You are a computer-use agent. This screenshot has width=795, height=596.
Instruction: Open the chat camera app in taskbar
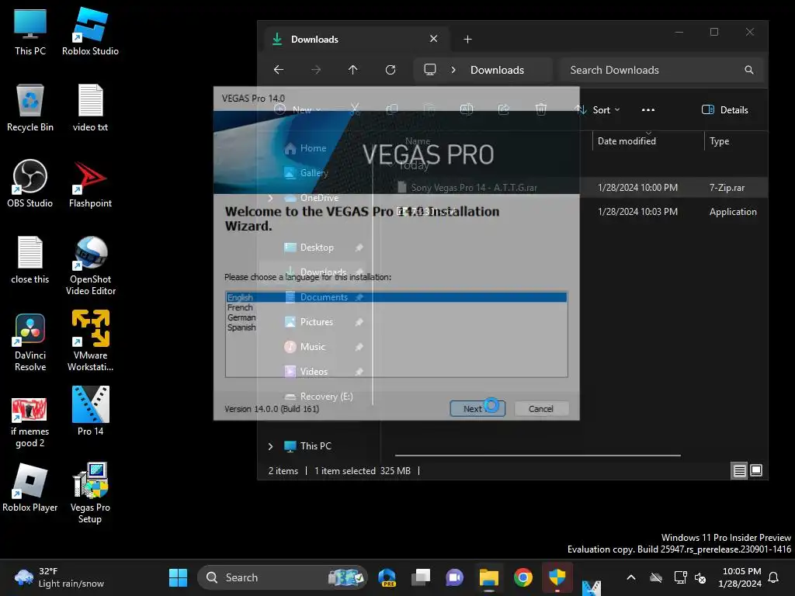(x=455, y=577)
